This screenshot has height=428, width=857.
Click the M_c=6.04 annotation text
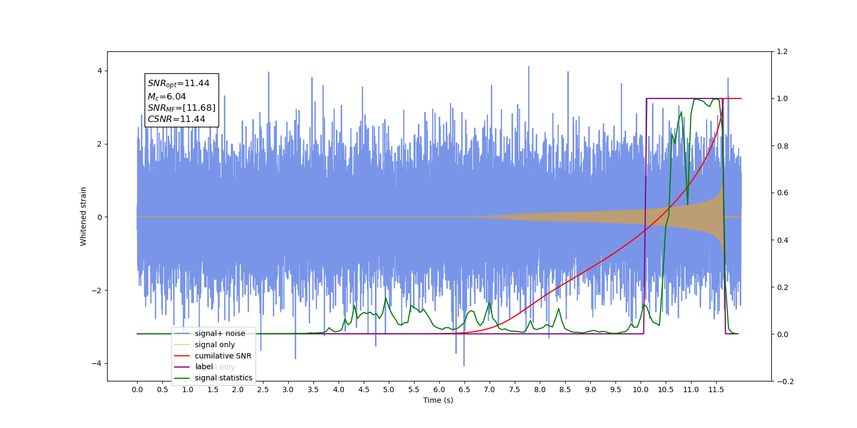[167, 97]
